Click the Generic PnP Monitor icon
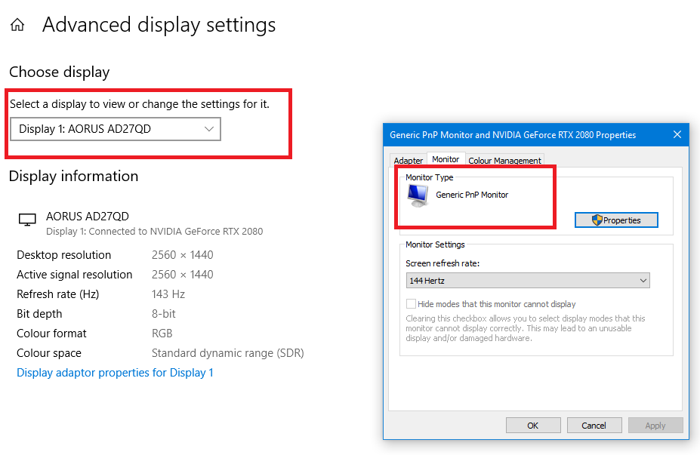 point(418,195)
